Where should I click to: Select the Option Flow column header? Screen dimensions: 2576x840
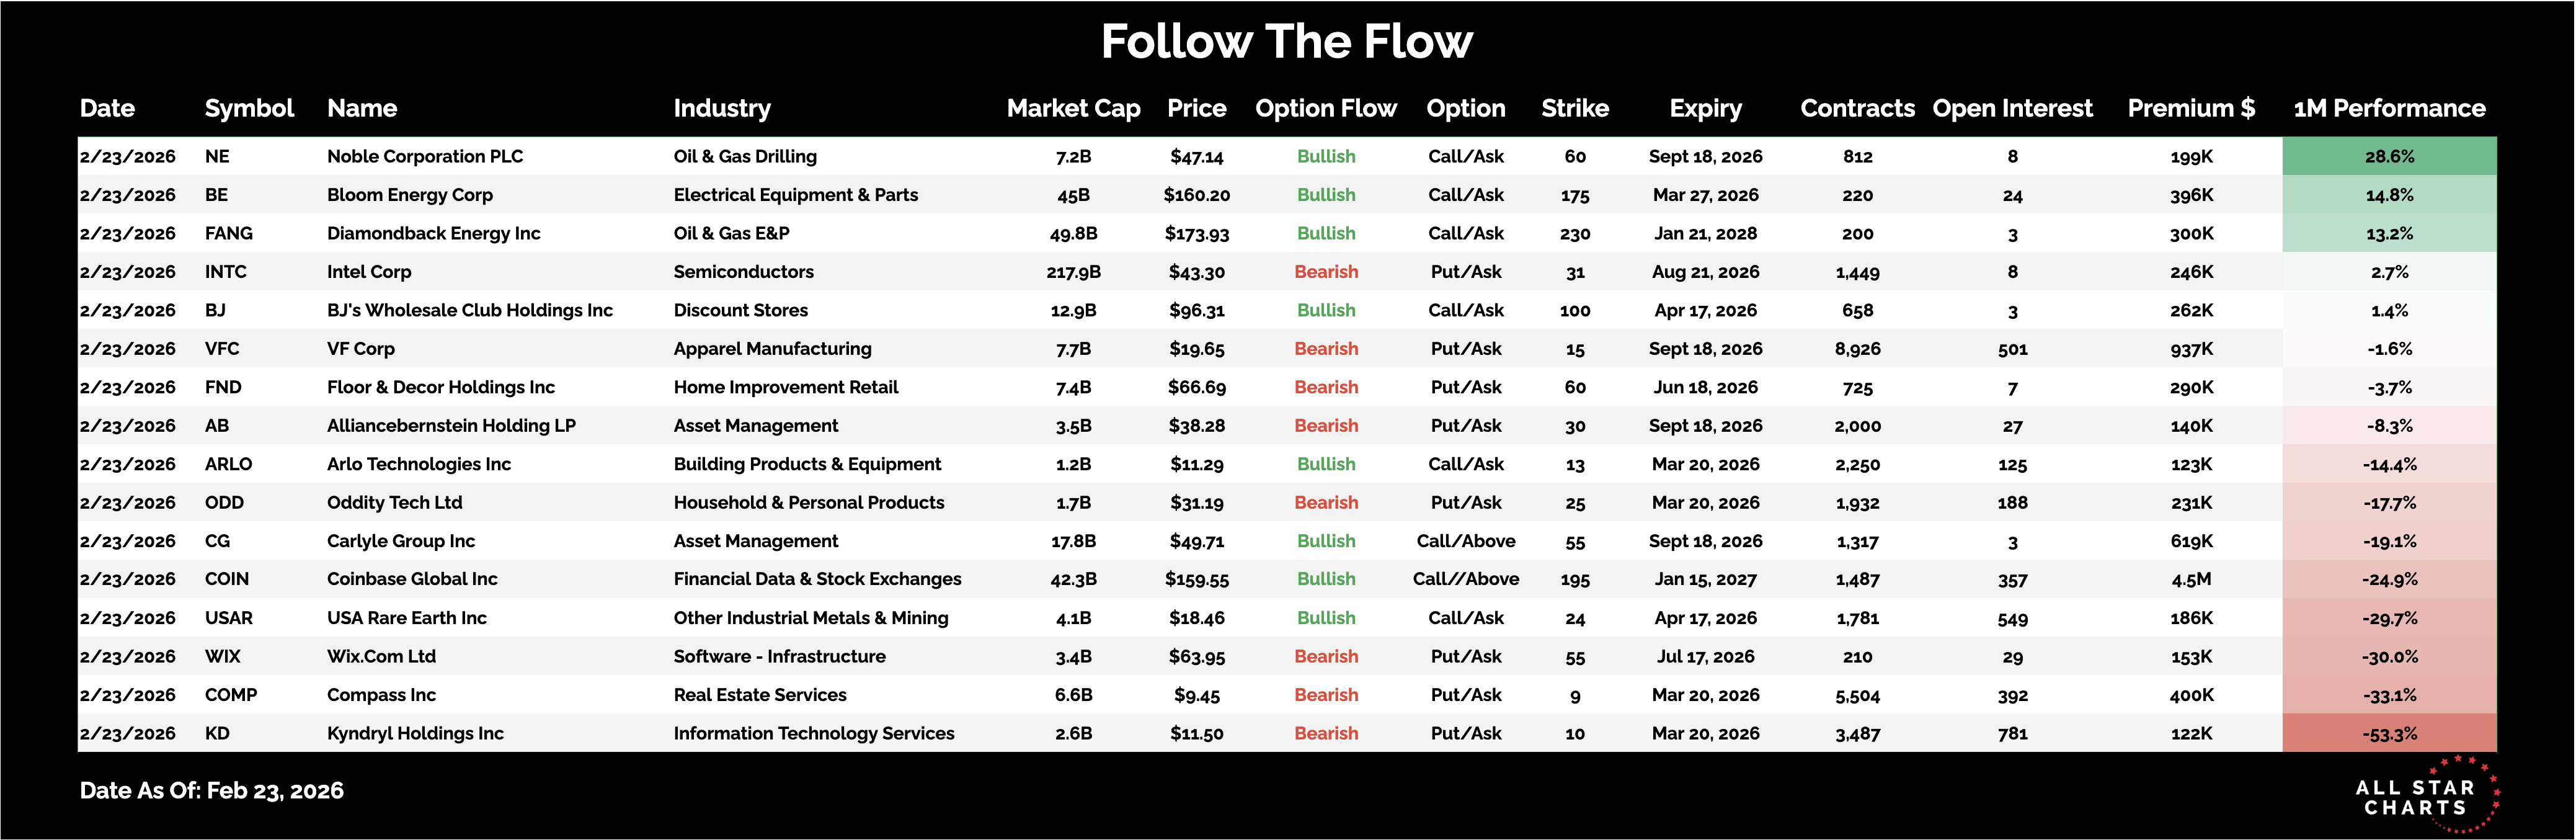[1325, 108]
